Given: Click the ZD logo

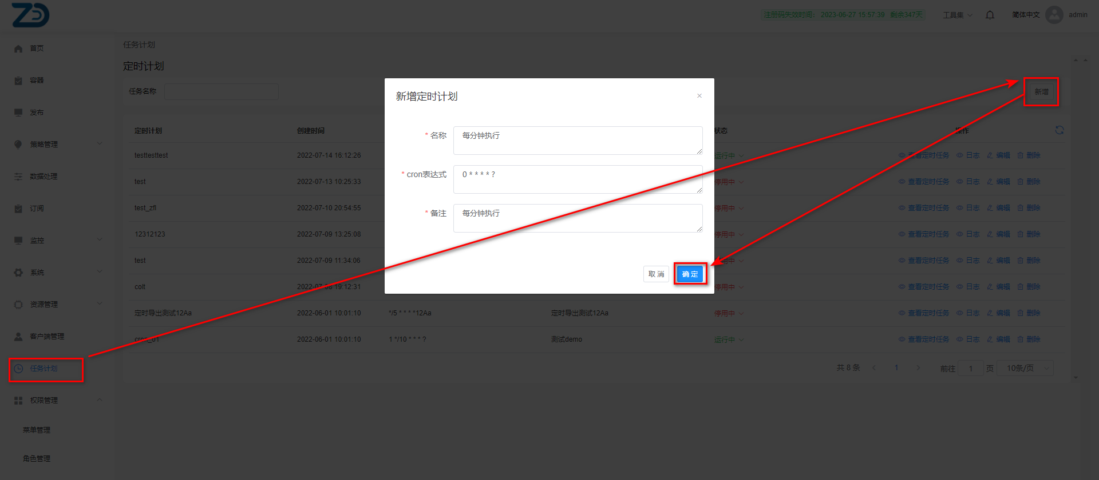Looking at the screenshot, I should tap(31, 15).
